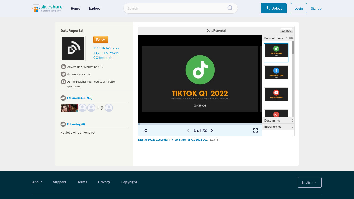The height and width of the screenshot is (199, 354).
Task: Click the industry building icon
Action: pyautogui.click(x=63, y=67)
